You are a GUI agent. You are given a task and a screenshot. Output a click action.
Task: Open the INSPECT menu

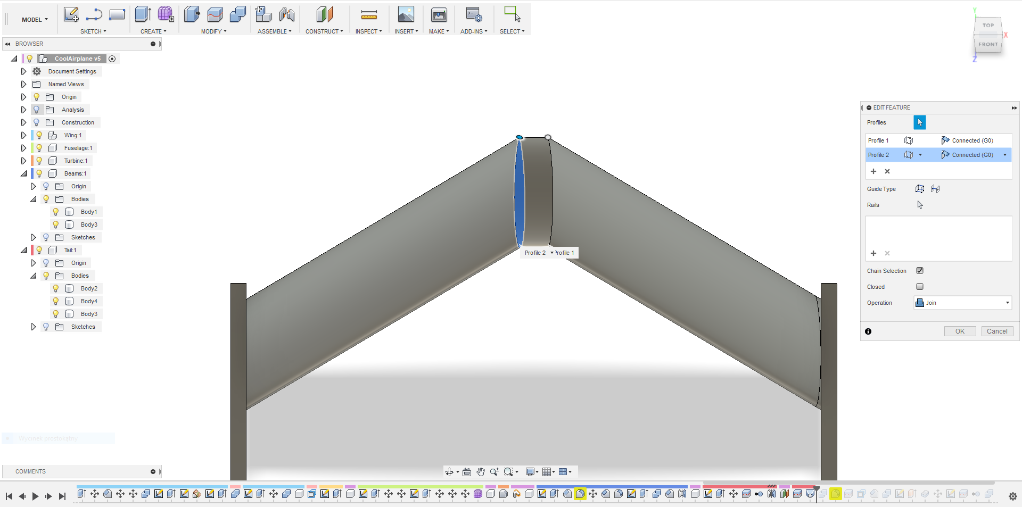368,31
